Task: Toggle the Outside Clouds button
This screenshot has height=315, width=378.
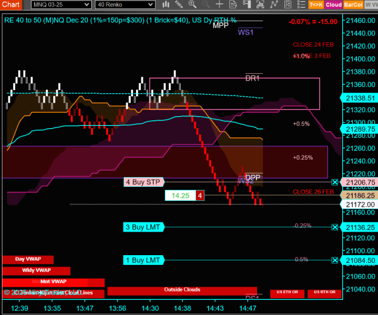Action: (x=182, y=290)
